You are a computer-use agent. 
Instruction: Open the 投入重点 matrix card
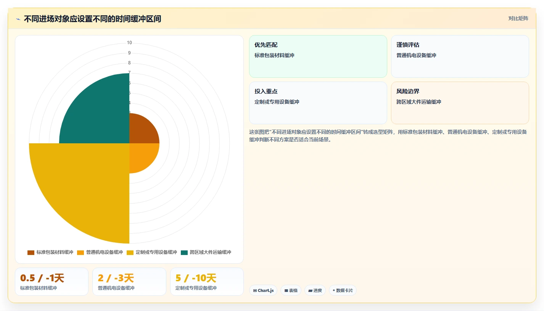[318, 103]
